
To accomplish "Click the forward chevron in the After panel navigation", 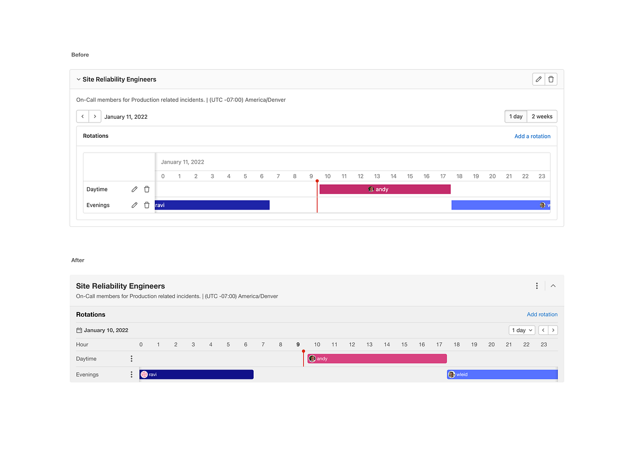I will [x=553, y=330].
